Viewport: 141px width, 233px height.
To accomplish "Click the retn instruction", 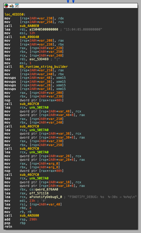I will point(8,227).
